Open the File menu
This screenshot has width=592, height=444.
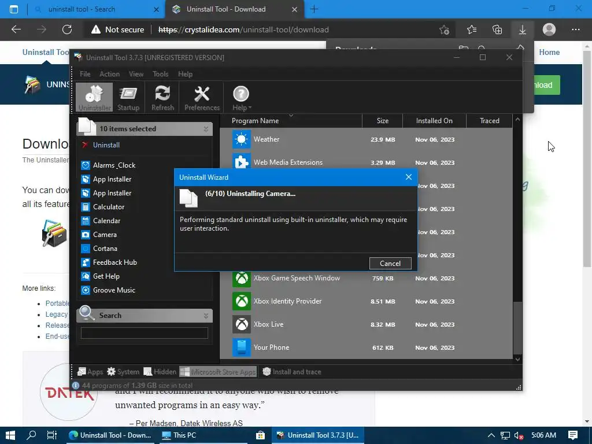pos(85,74)
